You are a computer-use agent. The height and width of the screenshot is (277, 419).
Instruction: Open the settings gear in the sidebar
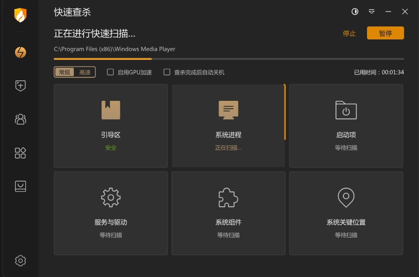pyautogui.click(x=20, y=261)
